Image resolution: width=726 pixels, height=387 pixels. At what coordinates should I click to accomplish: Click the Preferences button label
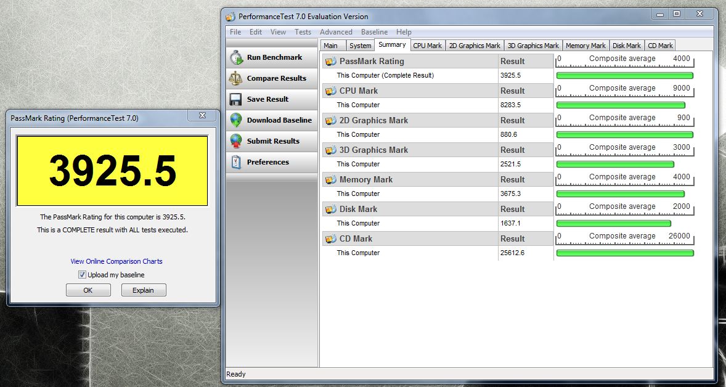coord(267,162)
